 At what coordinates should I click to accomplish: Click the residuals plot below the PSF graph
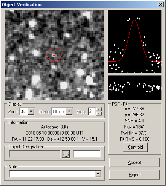pos(134,88)
